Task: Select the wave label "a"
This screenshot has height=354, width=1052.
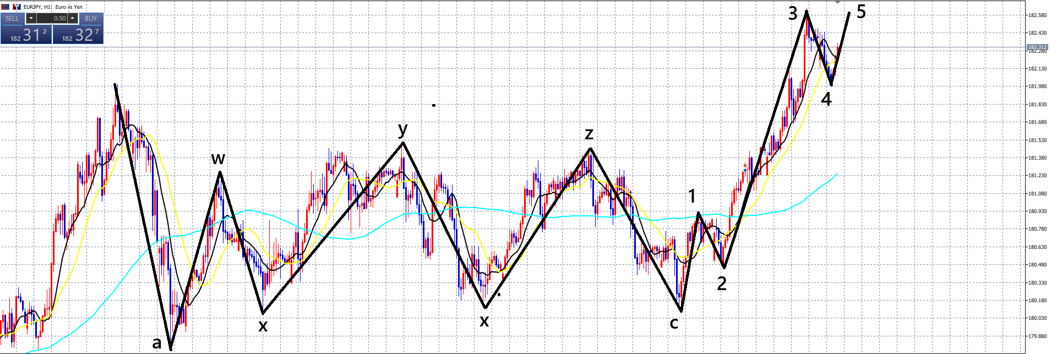Action: (x=157, y=343)
